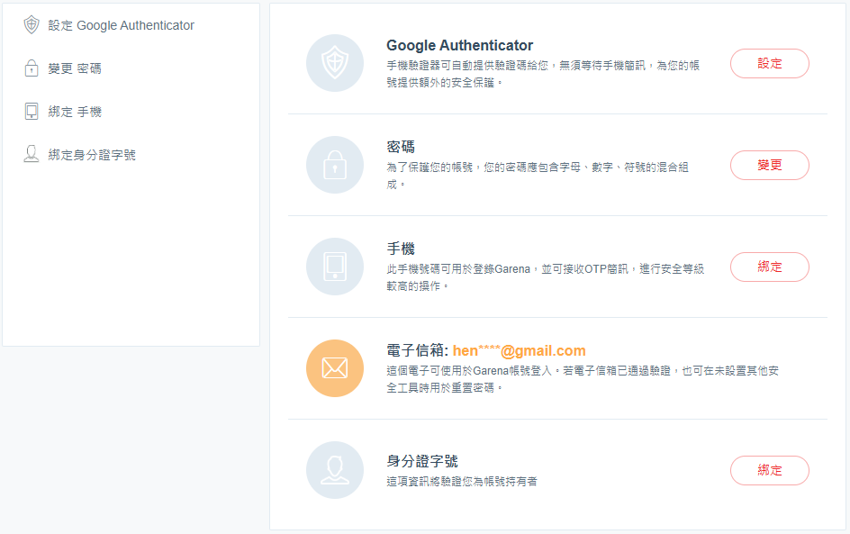850x534 pixels.
Task: Click the orange hen****@gmail.com email address
Action: pos(519,351)
